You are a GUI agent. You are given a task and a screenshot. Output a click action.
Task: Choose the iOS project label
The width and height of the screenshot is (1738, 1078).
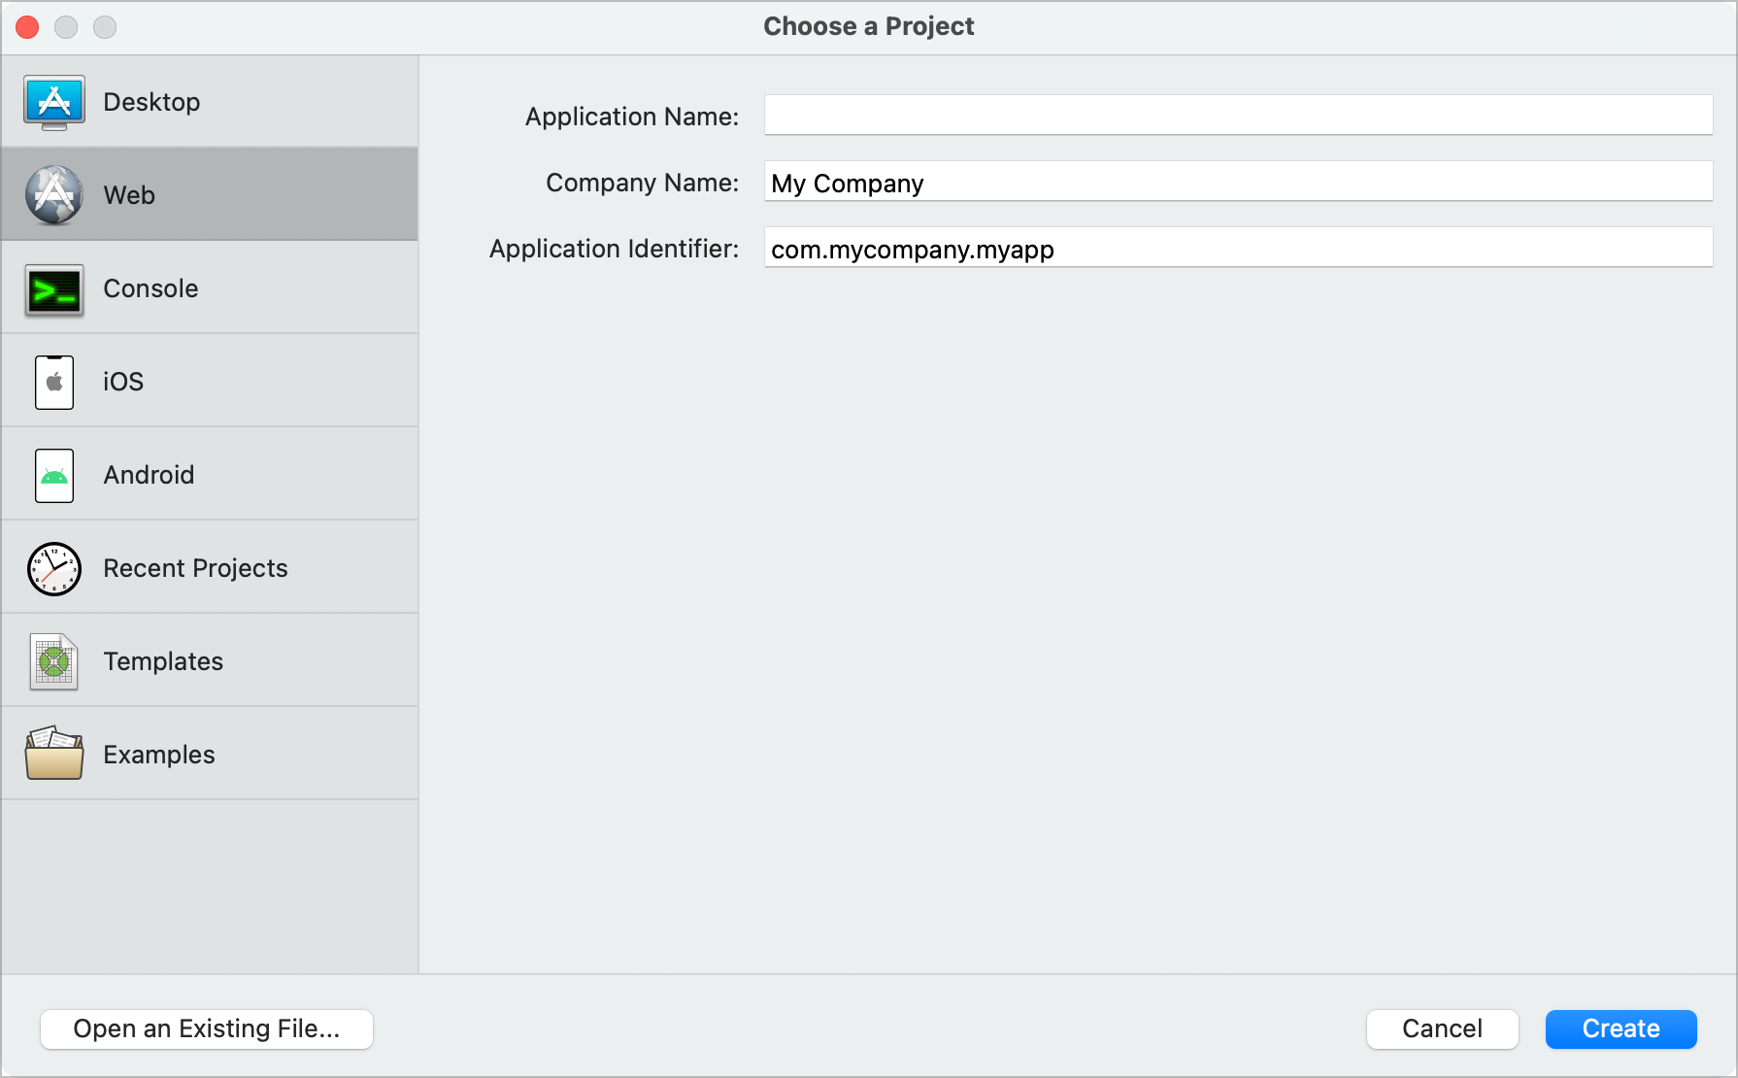point(123,382)
